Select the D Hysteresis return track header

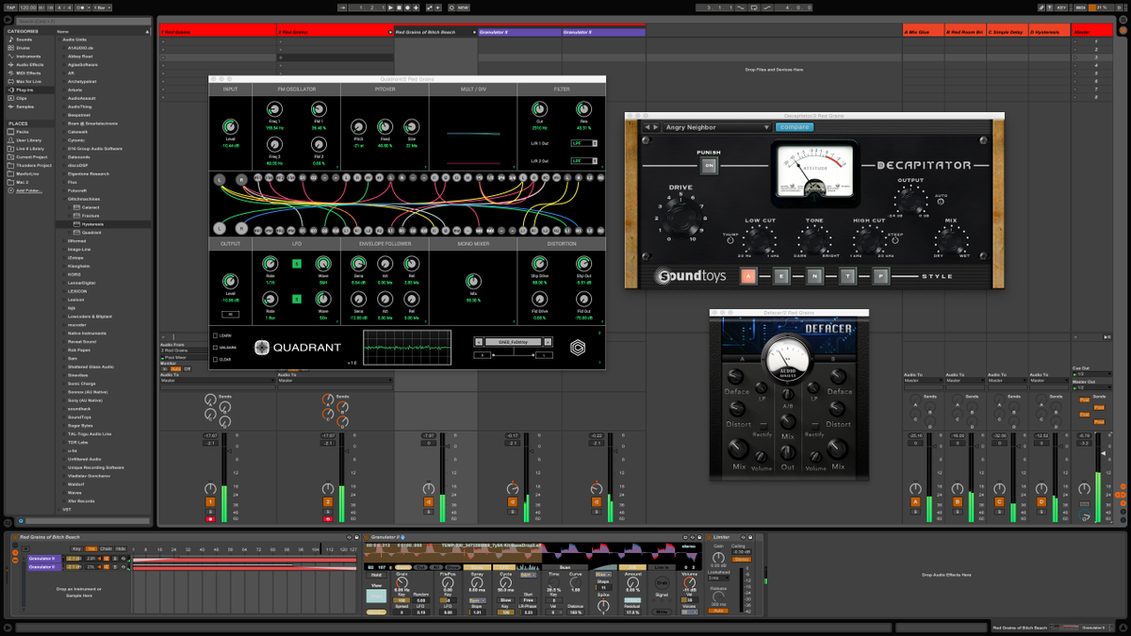(1049, 32)
